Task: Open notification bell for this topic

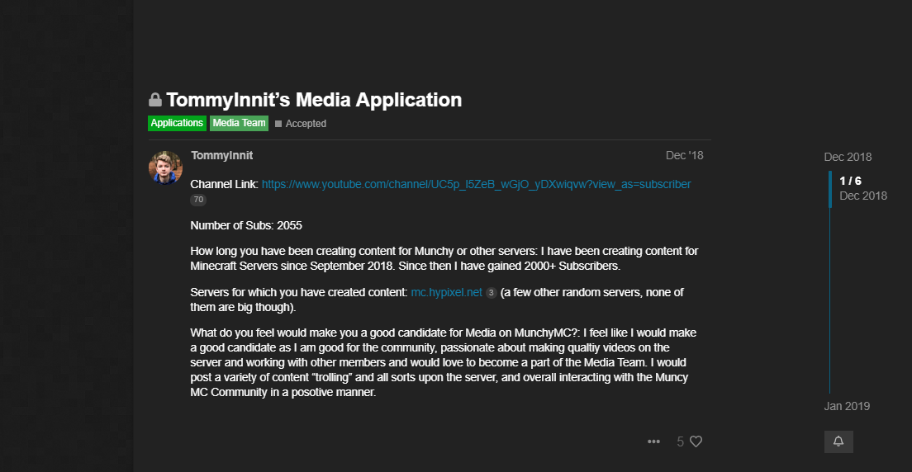Action: [838, 441]
